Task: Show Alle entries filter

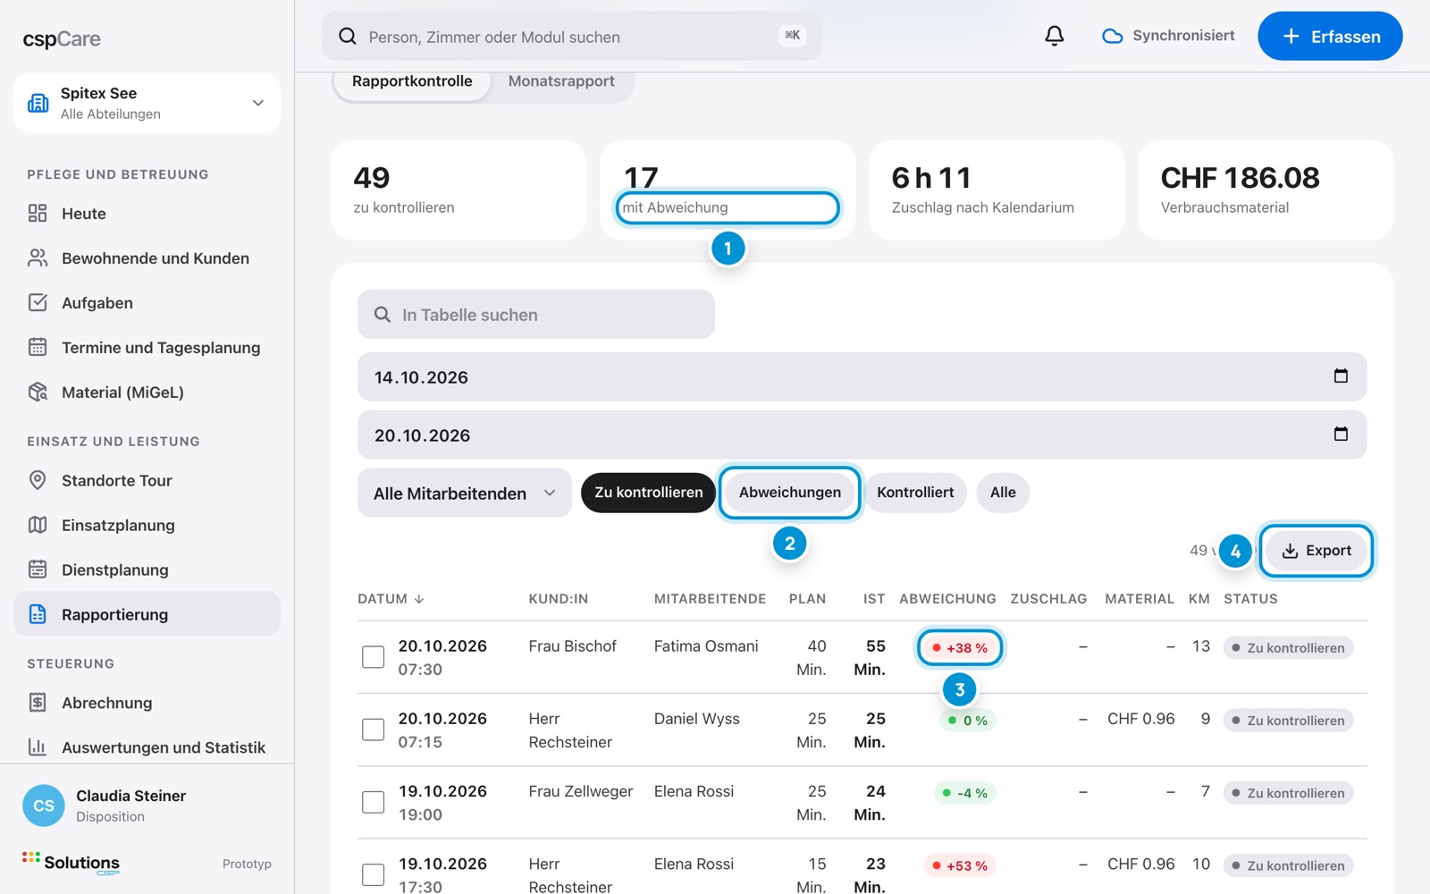Action: click(1003, 493)
